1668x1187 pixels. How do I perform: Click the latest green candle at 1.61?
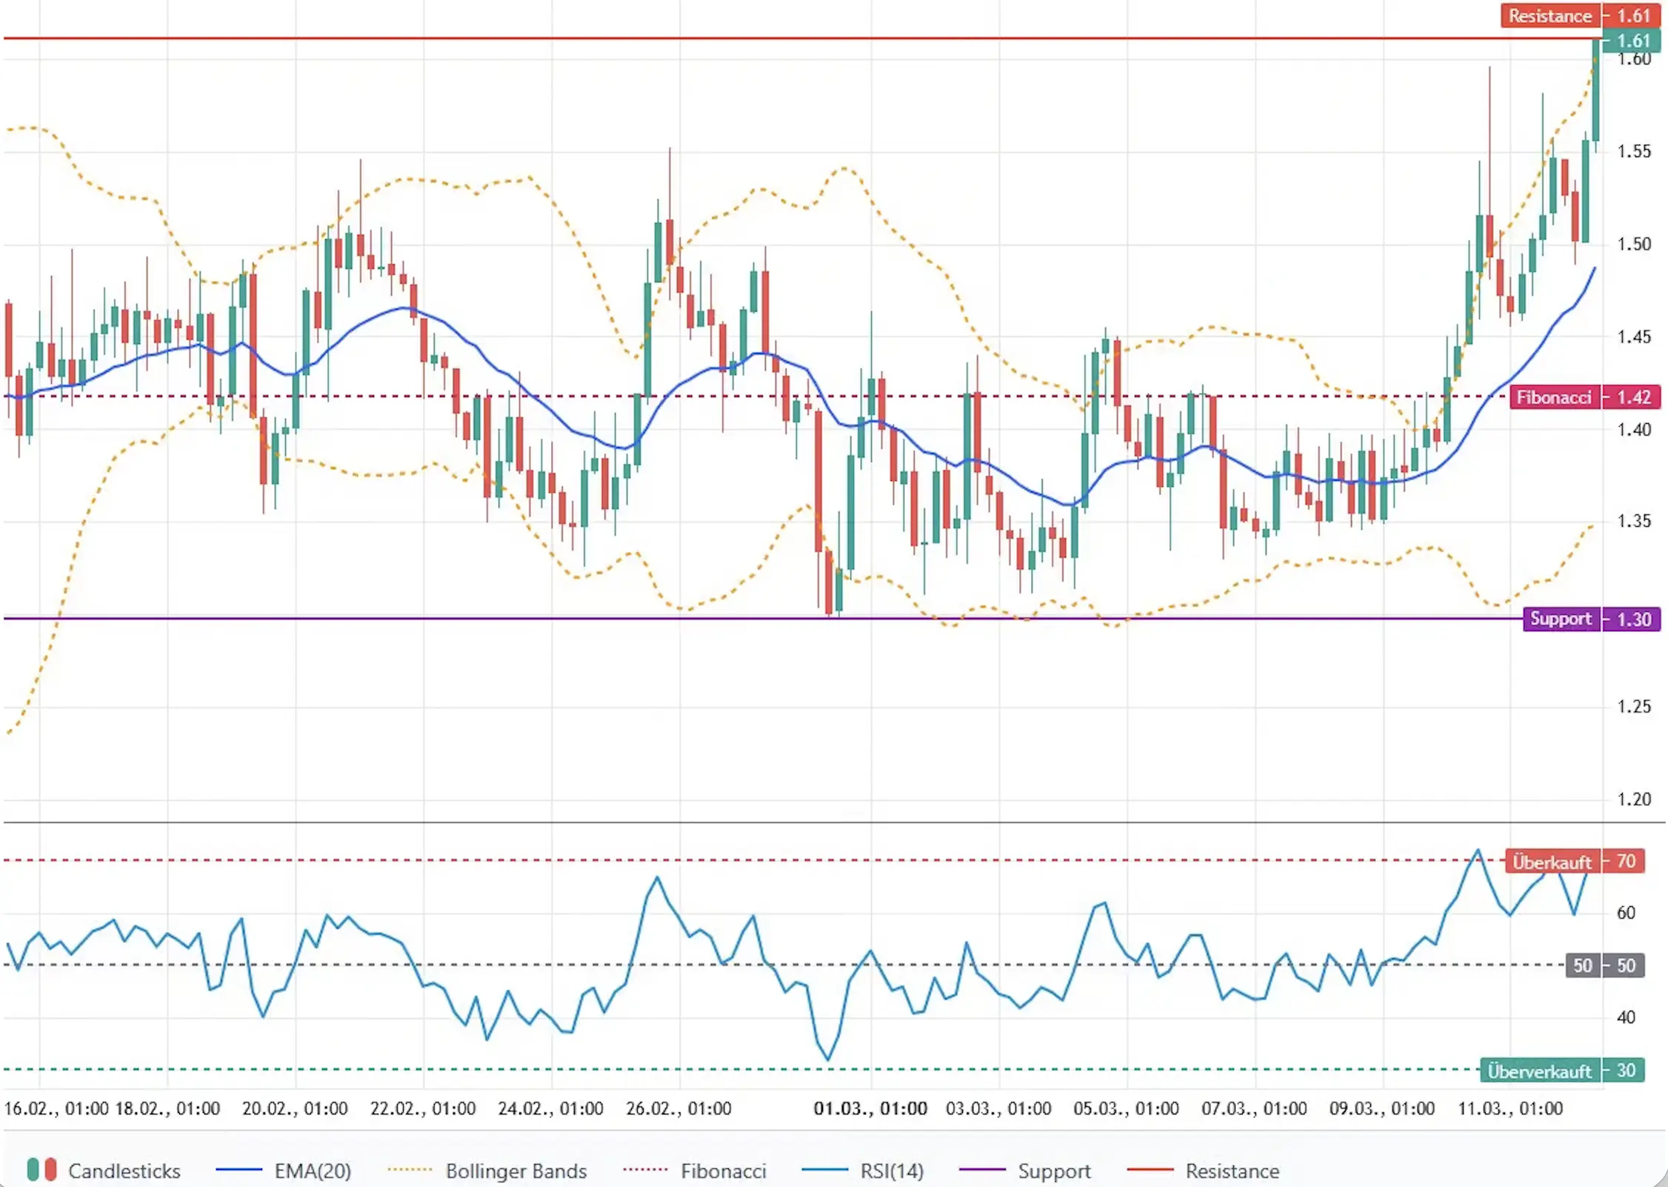pos(1596,89)
